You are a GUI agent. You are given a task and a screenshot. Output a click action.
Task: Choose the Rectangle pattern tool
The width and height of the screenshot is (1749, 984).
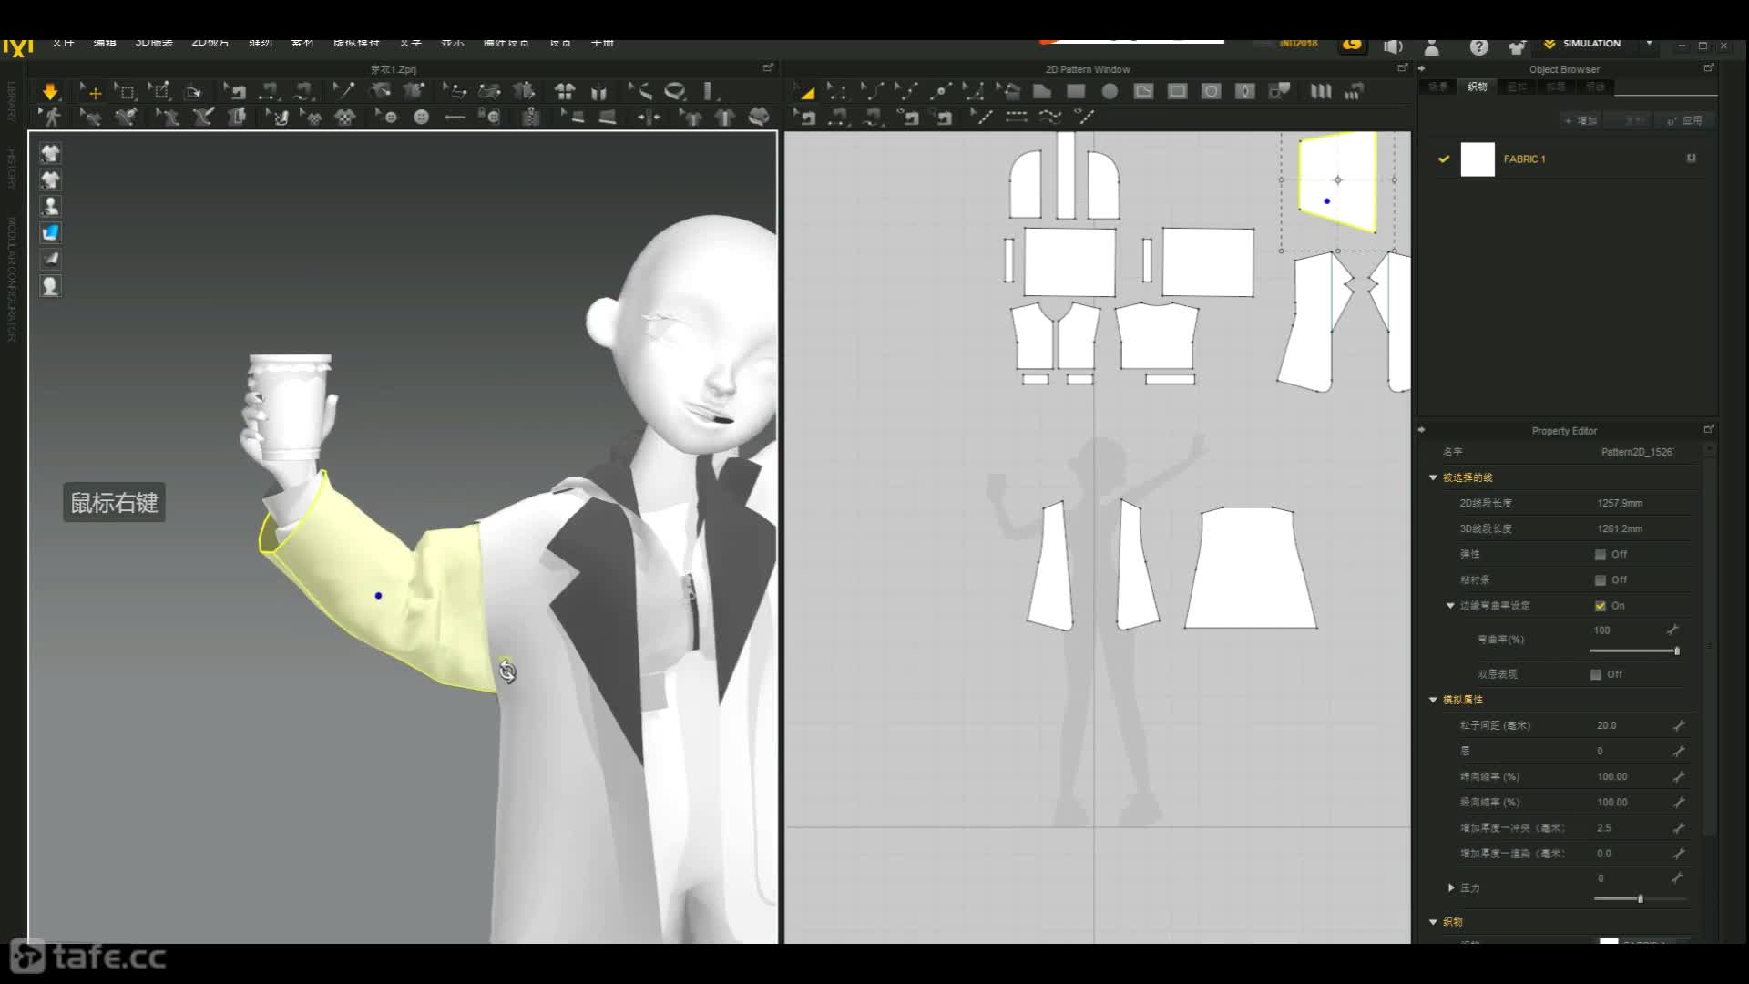click(1076, 91)
